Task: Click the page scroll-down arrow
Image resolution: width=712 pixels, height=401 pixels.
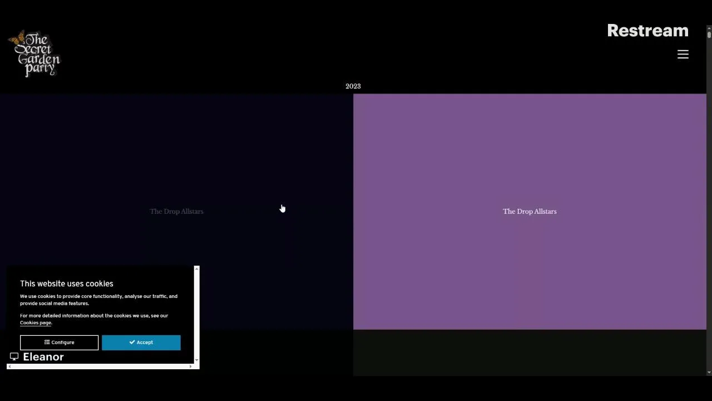Action: coord(709,372)
